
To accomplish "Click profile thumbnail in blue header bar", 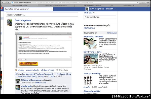I will pos(87,9).
